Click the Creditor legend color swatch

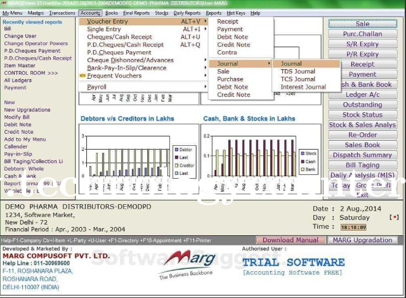point(176,165)
